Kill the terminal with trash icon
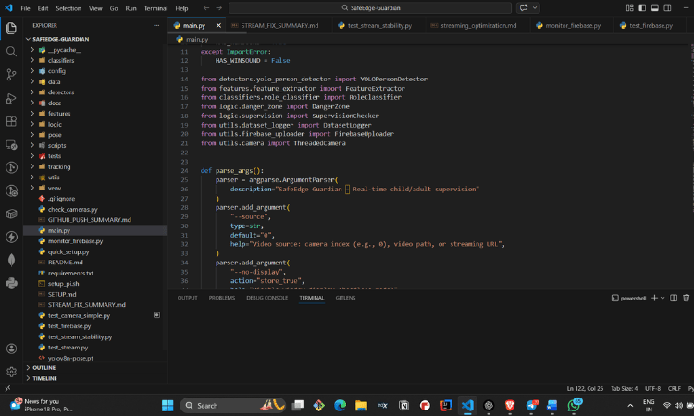Image resolution: width=694 pixels, height=416 pixels. 686,298
